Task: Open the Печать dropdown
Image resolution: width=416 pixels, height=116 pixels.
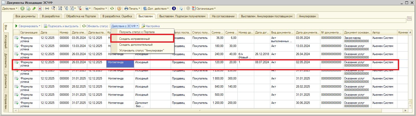Action: pos(132,8)
